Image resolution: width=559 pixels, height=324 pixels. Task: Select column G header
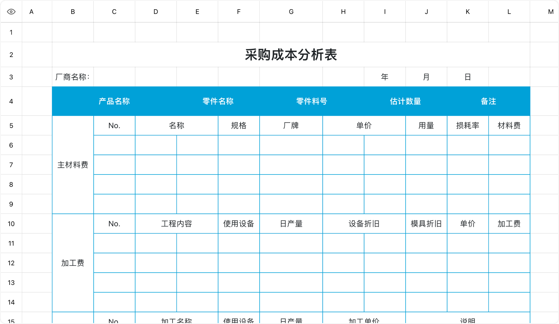[x=291, y=12]
